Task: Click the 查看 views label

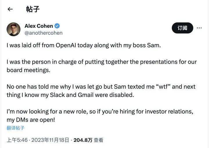Action: pyautogui.click(x=99, y=140)
